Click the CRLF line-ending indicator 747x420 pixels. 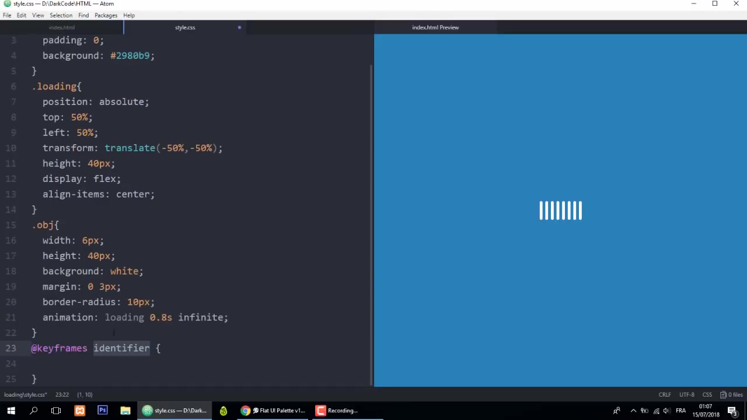pyautogui.click(x=665, y=395)
